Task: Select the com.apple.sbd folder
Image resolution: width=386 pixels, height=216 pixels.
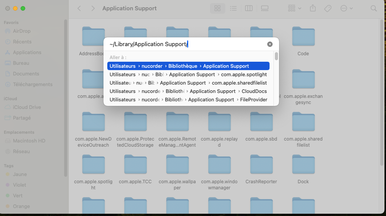Action: click(262, 122)
